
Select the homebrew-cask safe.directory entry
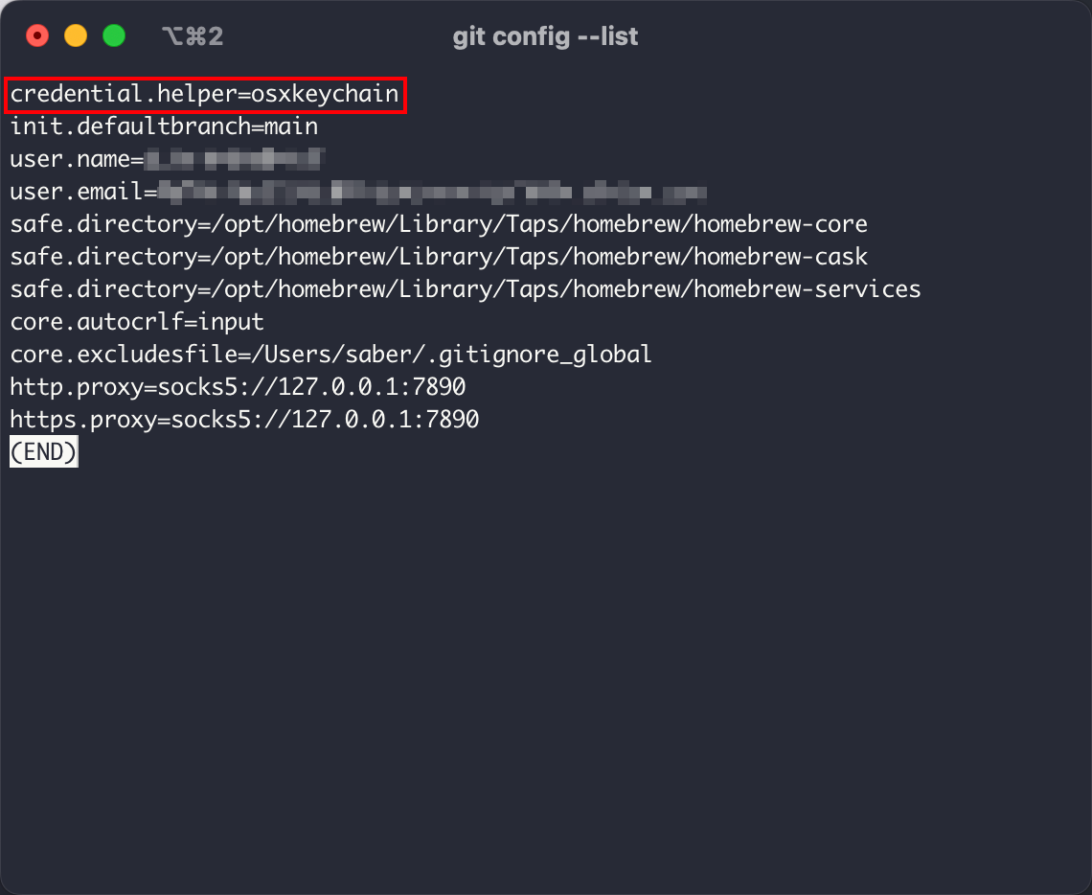438,256
